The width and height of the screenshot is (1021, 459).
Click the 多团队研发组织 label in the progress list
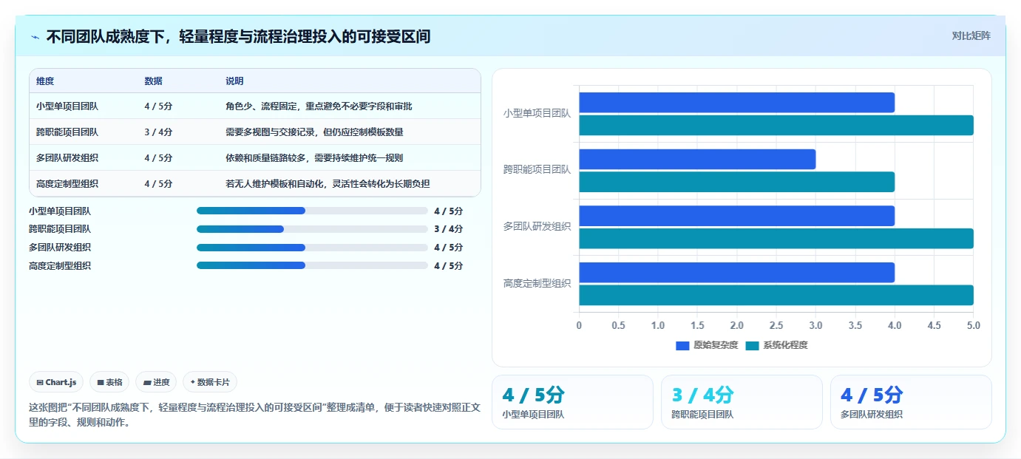[60, 248]
